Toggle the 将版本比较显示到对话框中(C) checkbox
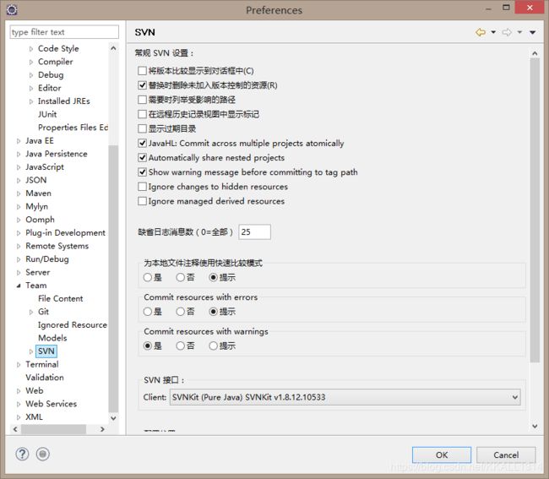The image size is (549, 479). tap(142, 71)
